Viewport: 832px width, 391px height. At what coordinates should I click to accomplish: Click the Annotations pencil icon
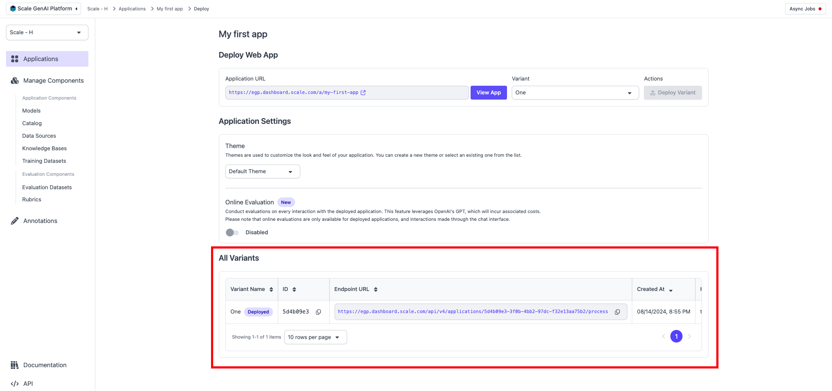[x=15, y=221]
